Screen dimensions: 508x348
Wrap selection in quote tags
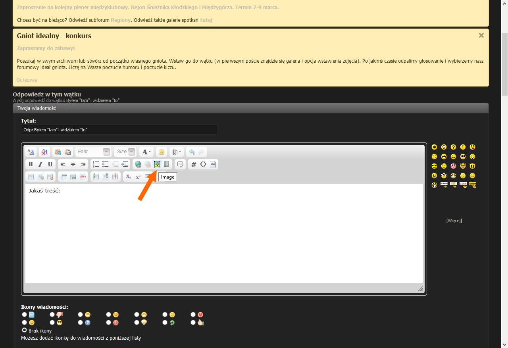[180, 164]
